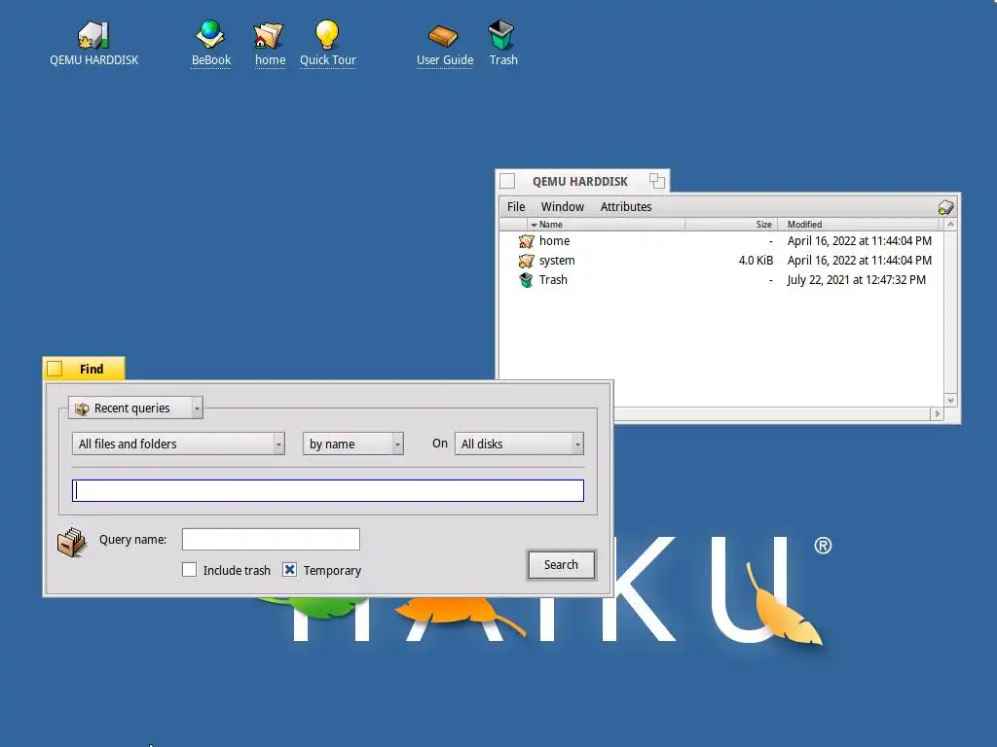This screenshot has height=747, width=997.
Task: Expand the All disks volume dropdown
Action: 519,444
